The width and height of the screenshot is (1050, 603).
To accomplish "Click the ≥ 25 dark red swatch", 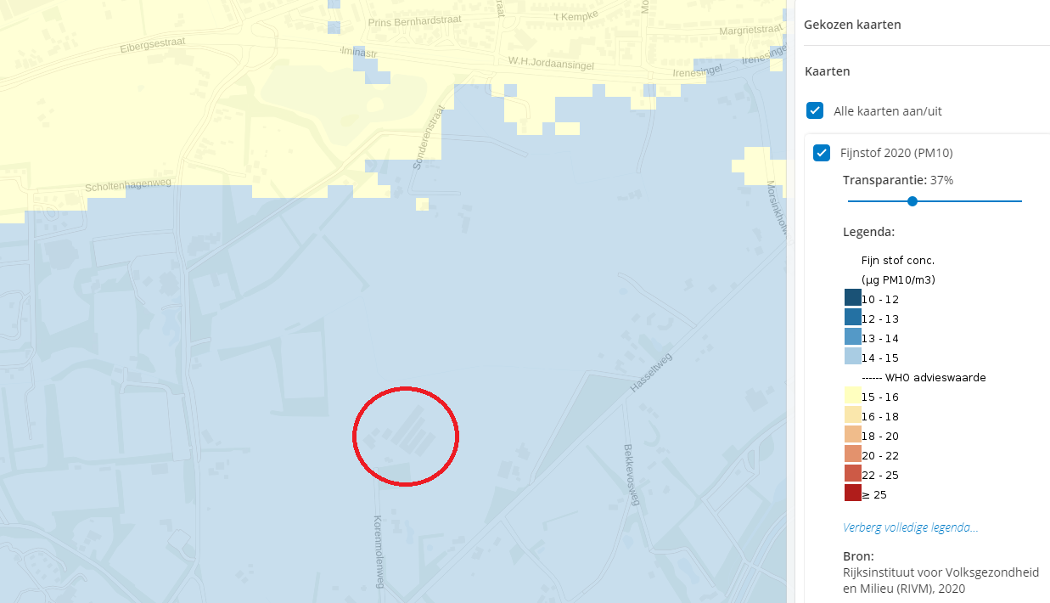I will coord(853,493).
